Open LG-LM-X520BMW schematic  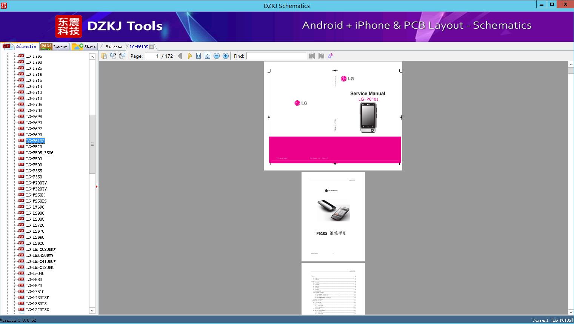click(x=41, y=249)
